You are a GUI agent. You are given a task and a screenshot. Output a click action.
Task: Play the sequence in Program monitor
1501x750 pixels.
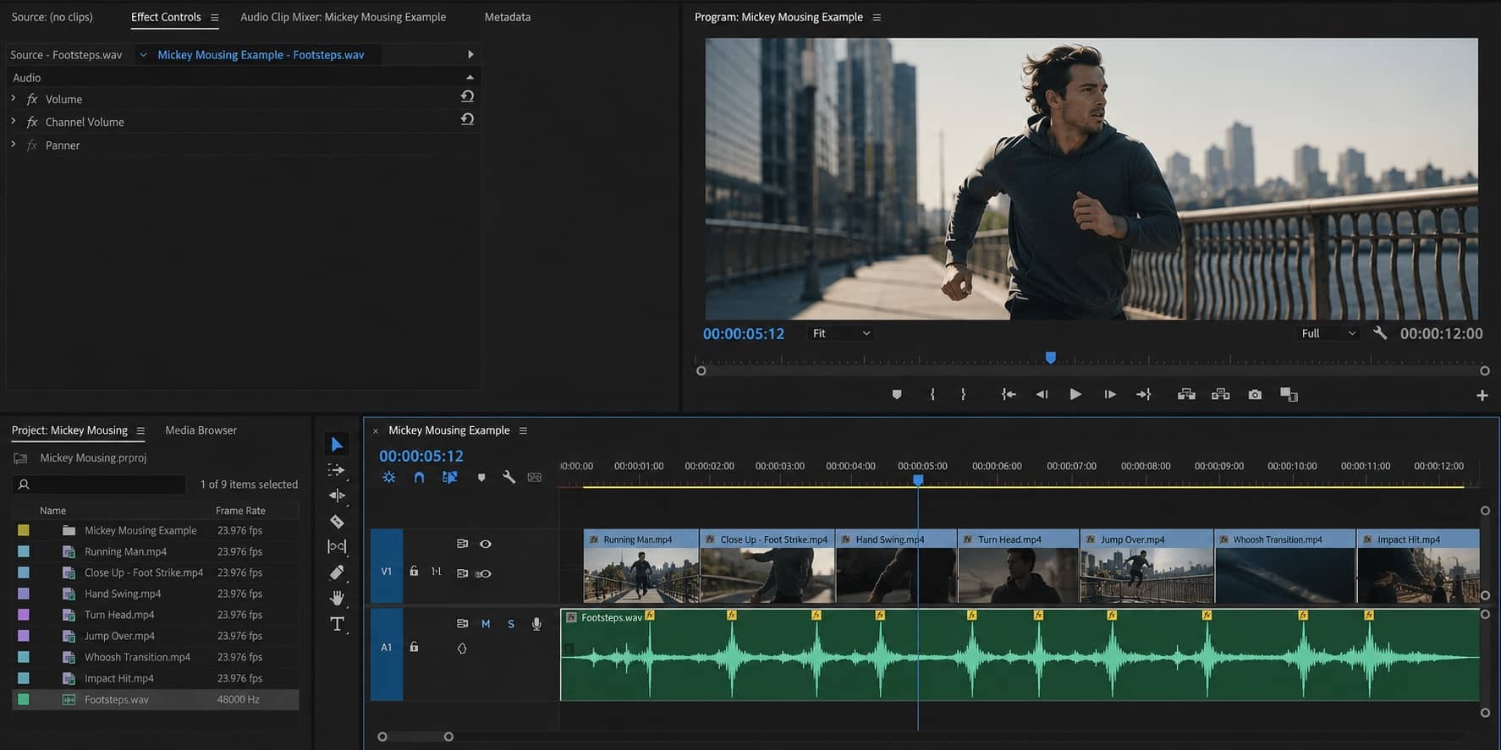coord(1075,395)
